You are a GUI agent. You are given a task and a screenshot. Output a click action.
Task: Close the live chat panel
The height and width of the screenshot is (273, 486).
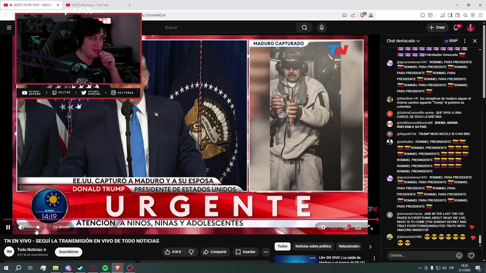(x=475, y=41)
